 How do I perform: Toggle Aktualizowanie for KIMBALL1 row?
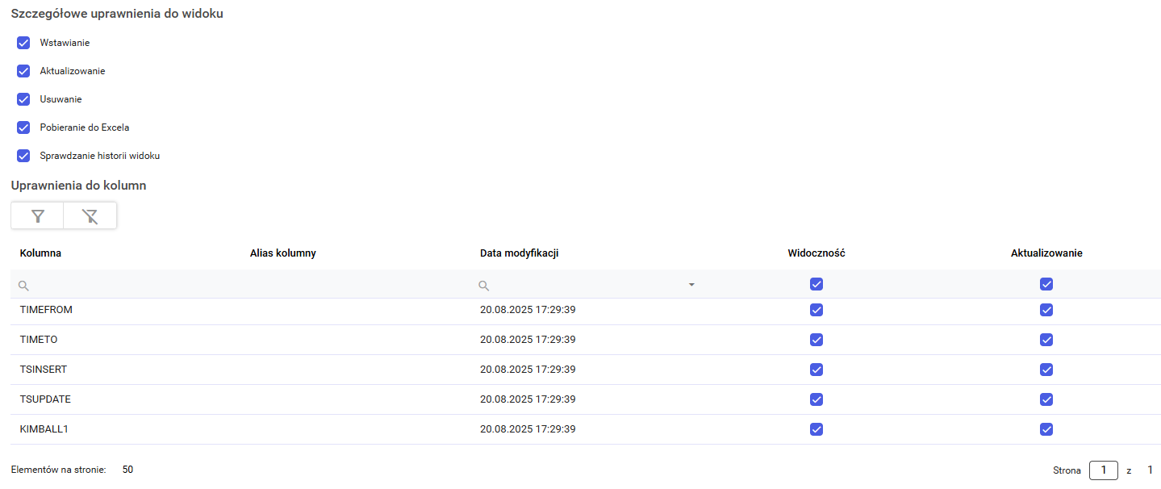pyautogui.click(x=1046, y=429)
